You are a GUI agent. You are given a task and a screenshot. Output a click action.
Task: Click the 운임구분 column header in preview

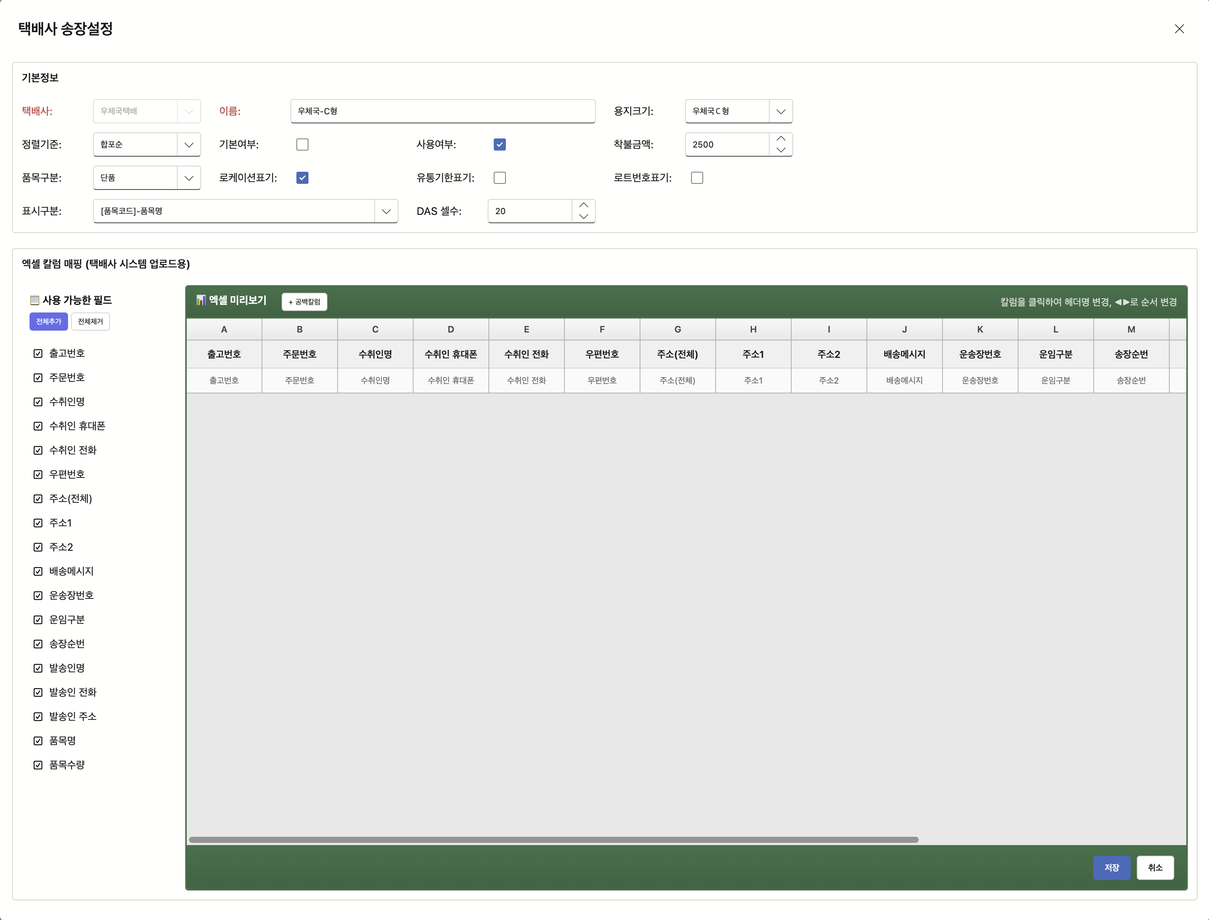pyautogui.click(x=1056, y=354)
